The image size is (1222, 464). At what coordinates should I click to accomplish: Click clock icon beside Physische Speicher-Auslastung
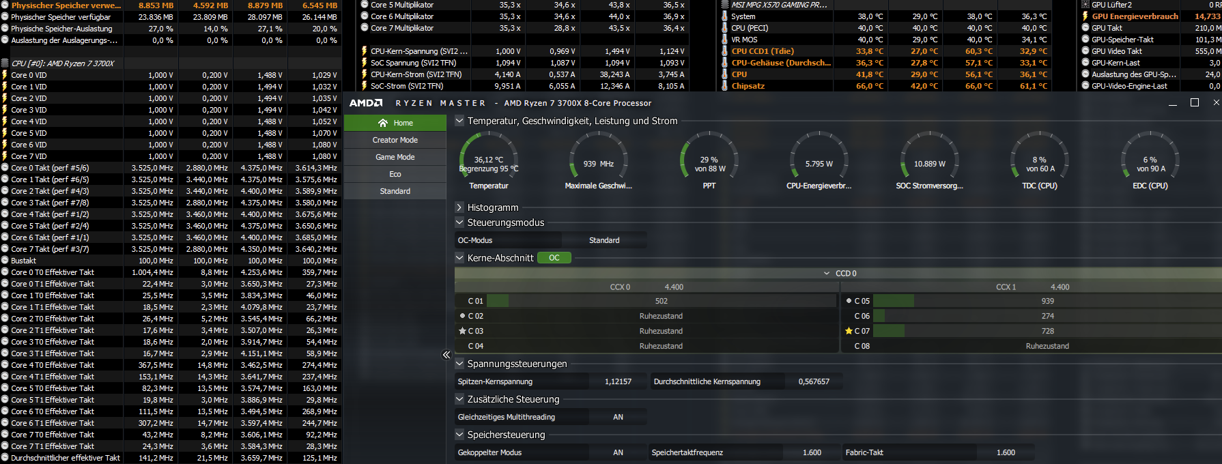pyautogui.click(x=5, y=29)
